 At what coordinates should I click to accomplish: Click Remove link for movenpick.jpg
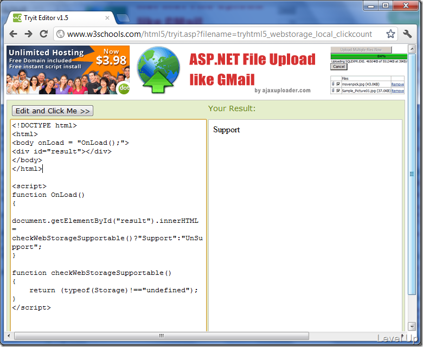[x=398, y=85]
